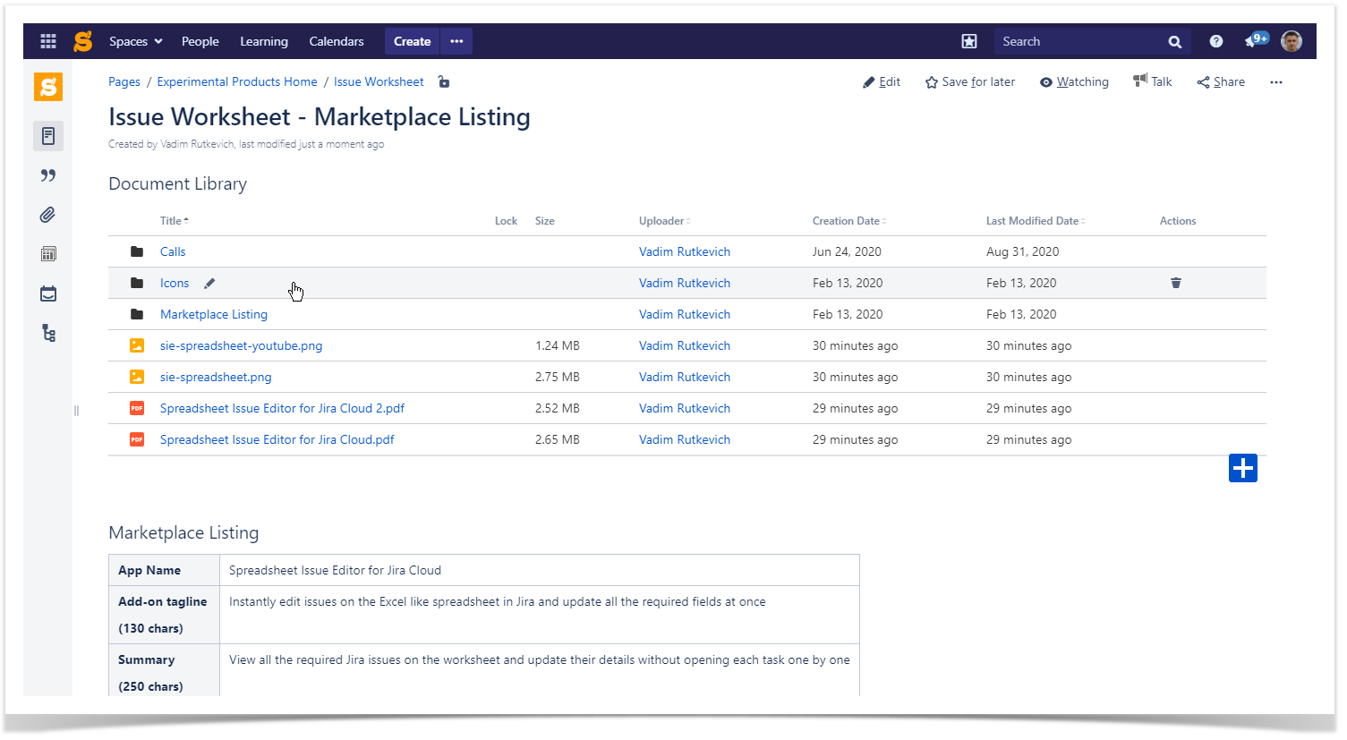Click App Name table header cell
1347x740 pixels.
[164, 570]
